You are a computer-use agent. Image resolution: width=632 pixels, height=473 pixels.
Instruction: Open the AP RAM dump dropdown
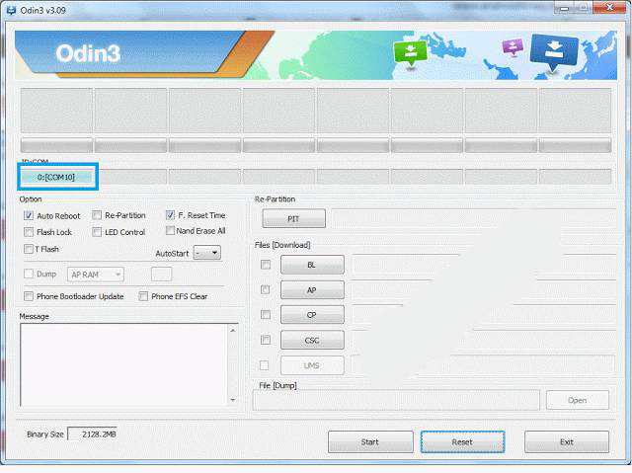[96, 275]
